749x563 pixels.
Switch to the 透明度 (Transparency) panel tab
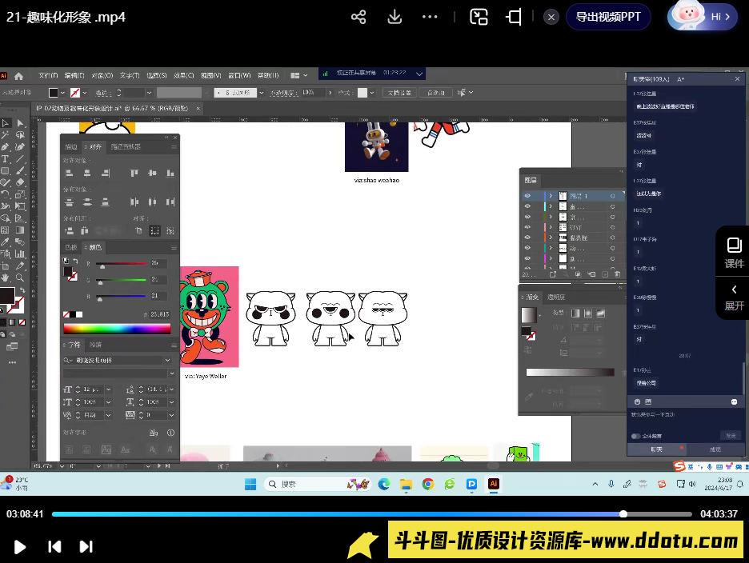(555, 297)
